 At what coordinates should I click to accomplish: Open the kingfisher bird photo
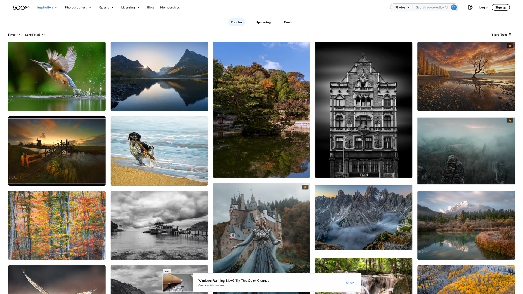(57, 76)
